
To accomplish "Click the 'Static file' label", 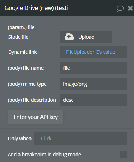I will point(18,37).
